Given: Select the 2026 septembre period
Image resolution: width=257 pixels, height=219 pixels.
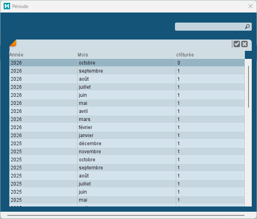Looking at the screenshot, I should click(x=127, y=71).
